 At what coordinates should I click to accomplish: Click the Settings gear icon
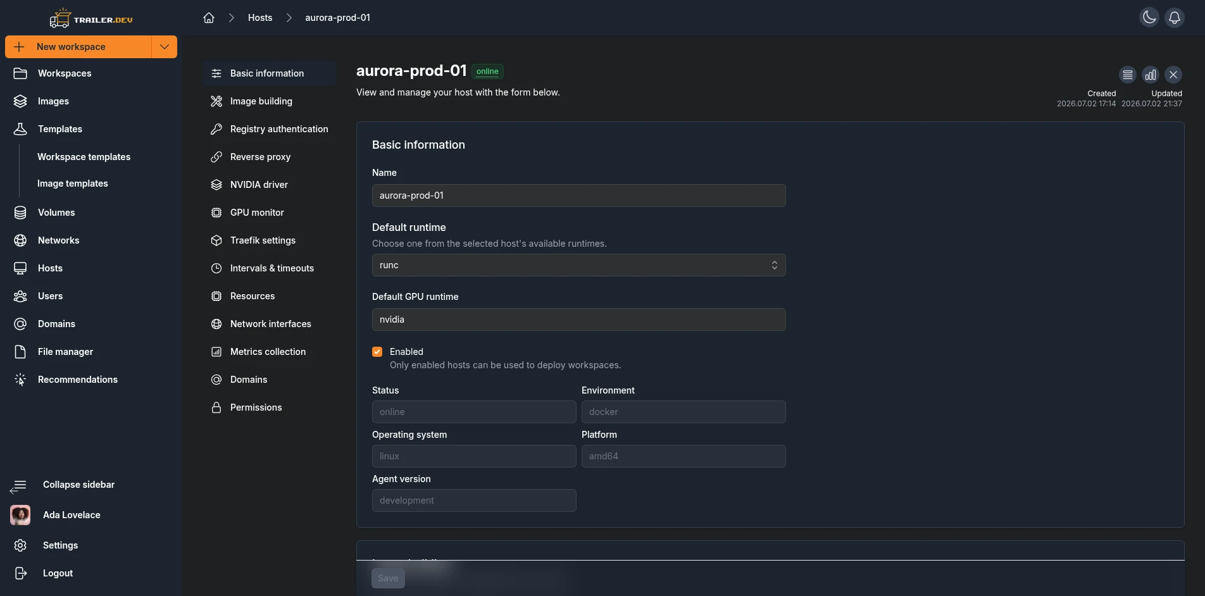[20, 545]
